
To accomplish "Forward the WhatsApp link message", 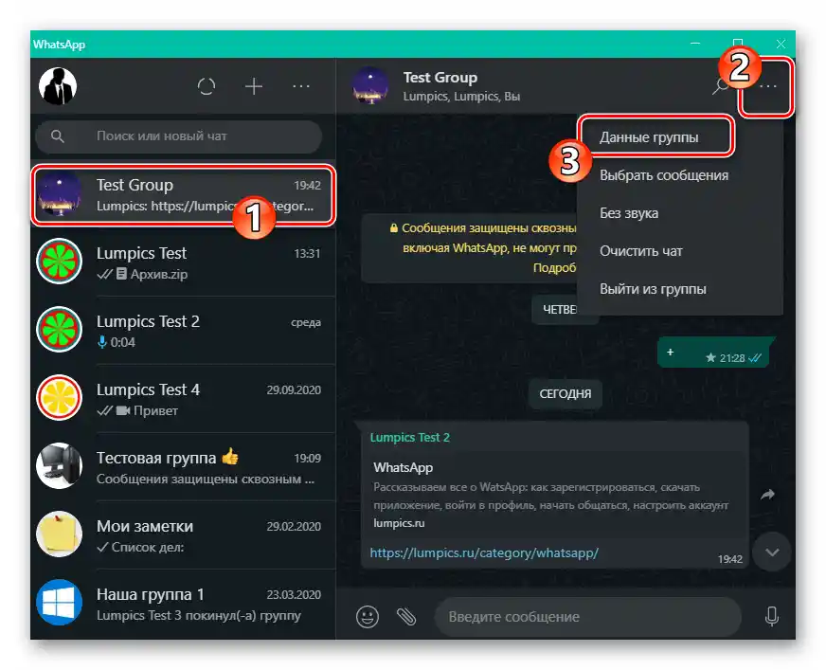I will [x=767, y=495].
